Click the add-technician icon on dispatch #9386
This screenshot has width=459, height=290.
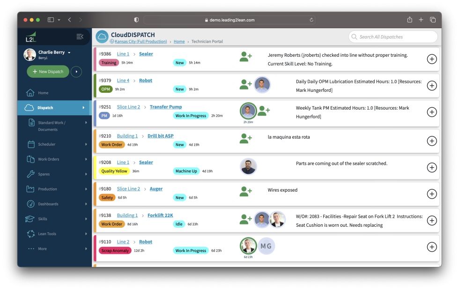tap(245, 56)
